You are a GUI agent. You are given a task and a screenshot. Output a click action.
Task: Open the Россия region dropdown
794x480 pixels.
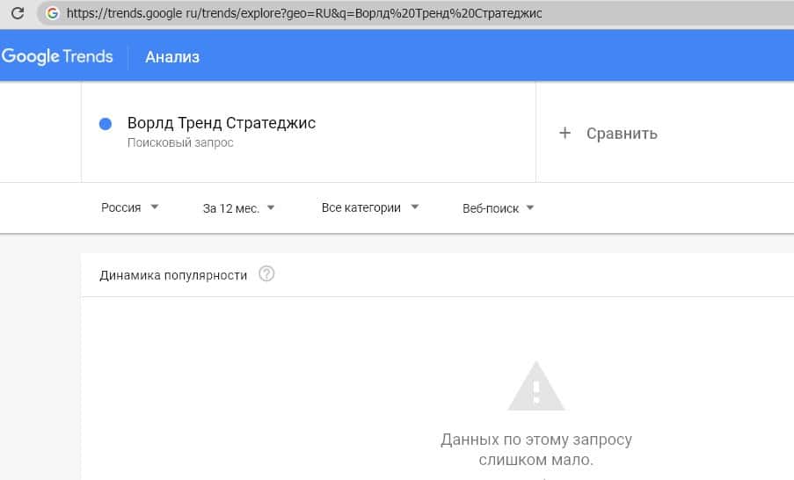pyautogui.click(x=129, y=208)
